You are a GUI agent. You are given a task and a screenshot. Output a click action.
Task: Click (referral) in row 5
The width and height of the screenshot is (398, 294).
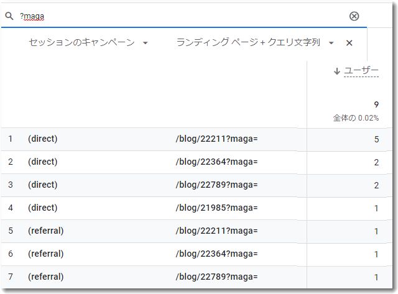click(x=45, y=231)
